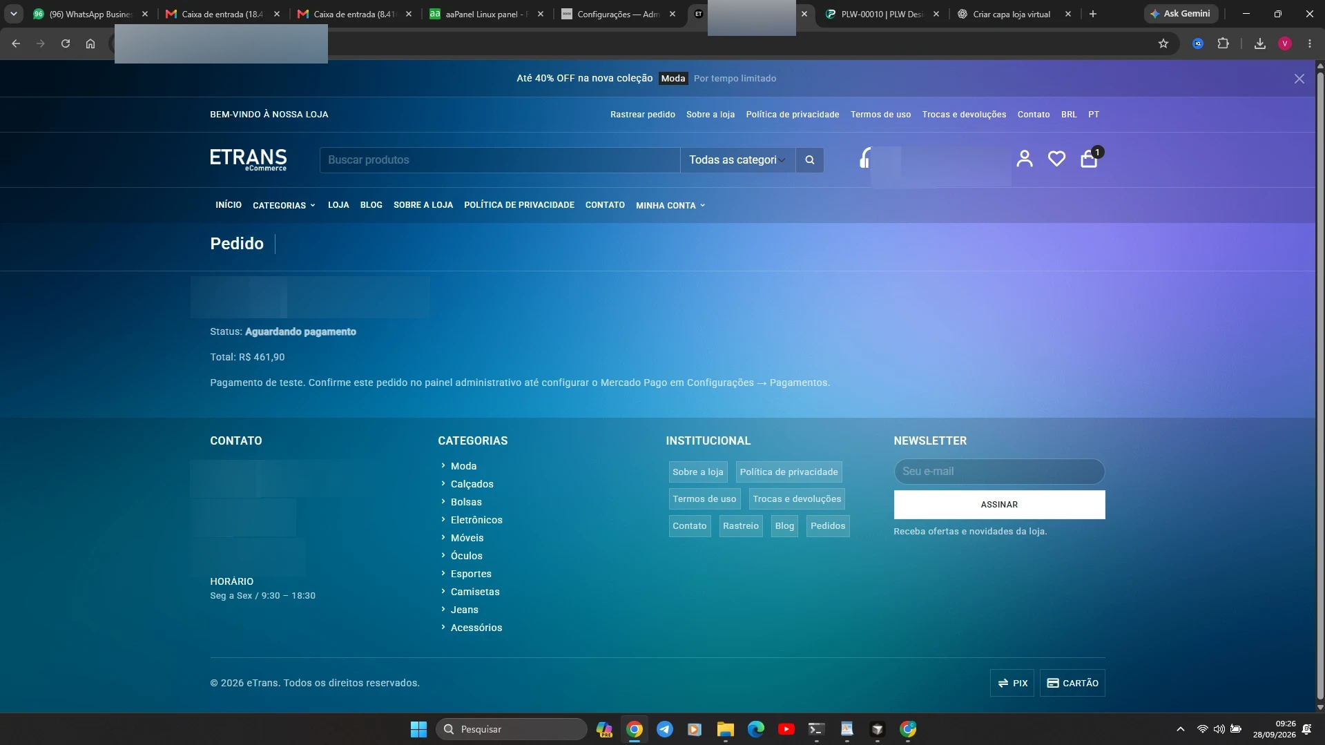Open Telegram from the taskbar
Image resolution: width=1325 pixels, height=745 pixels.
click(665, 729)
